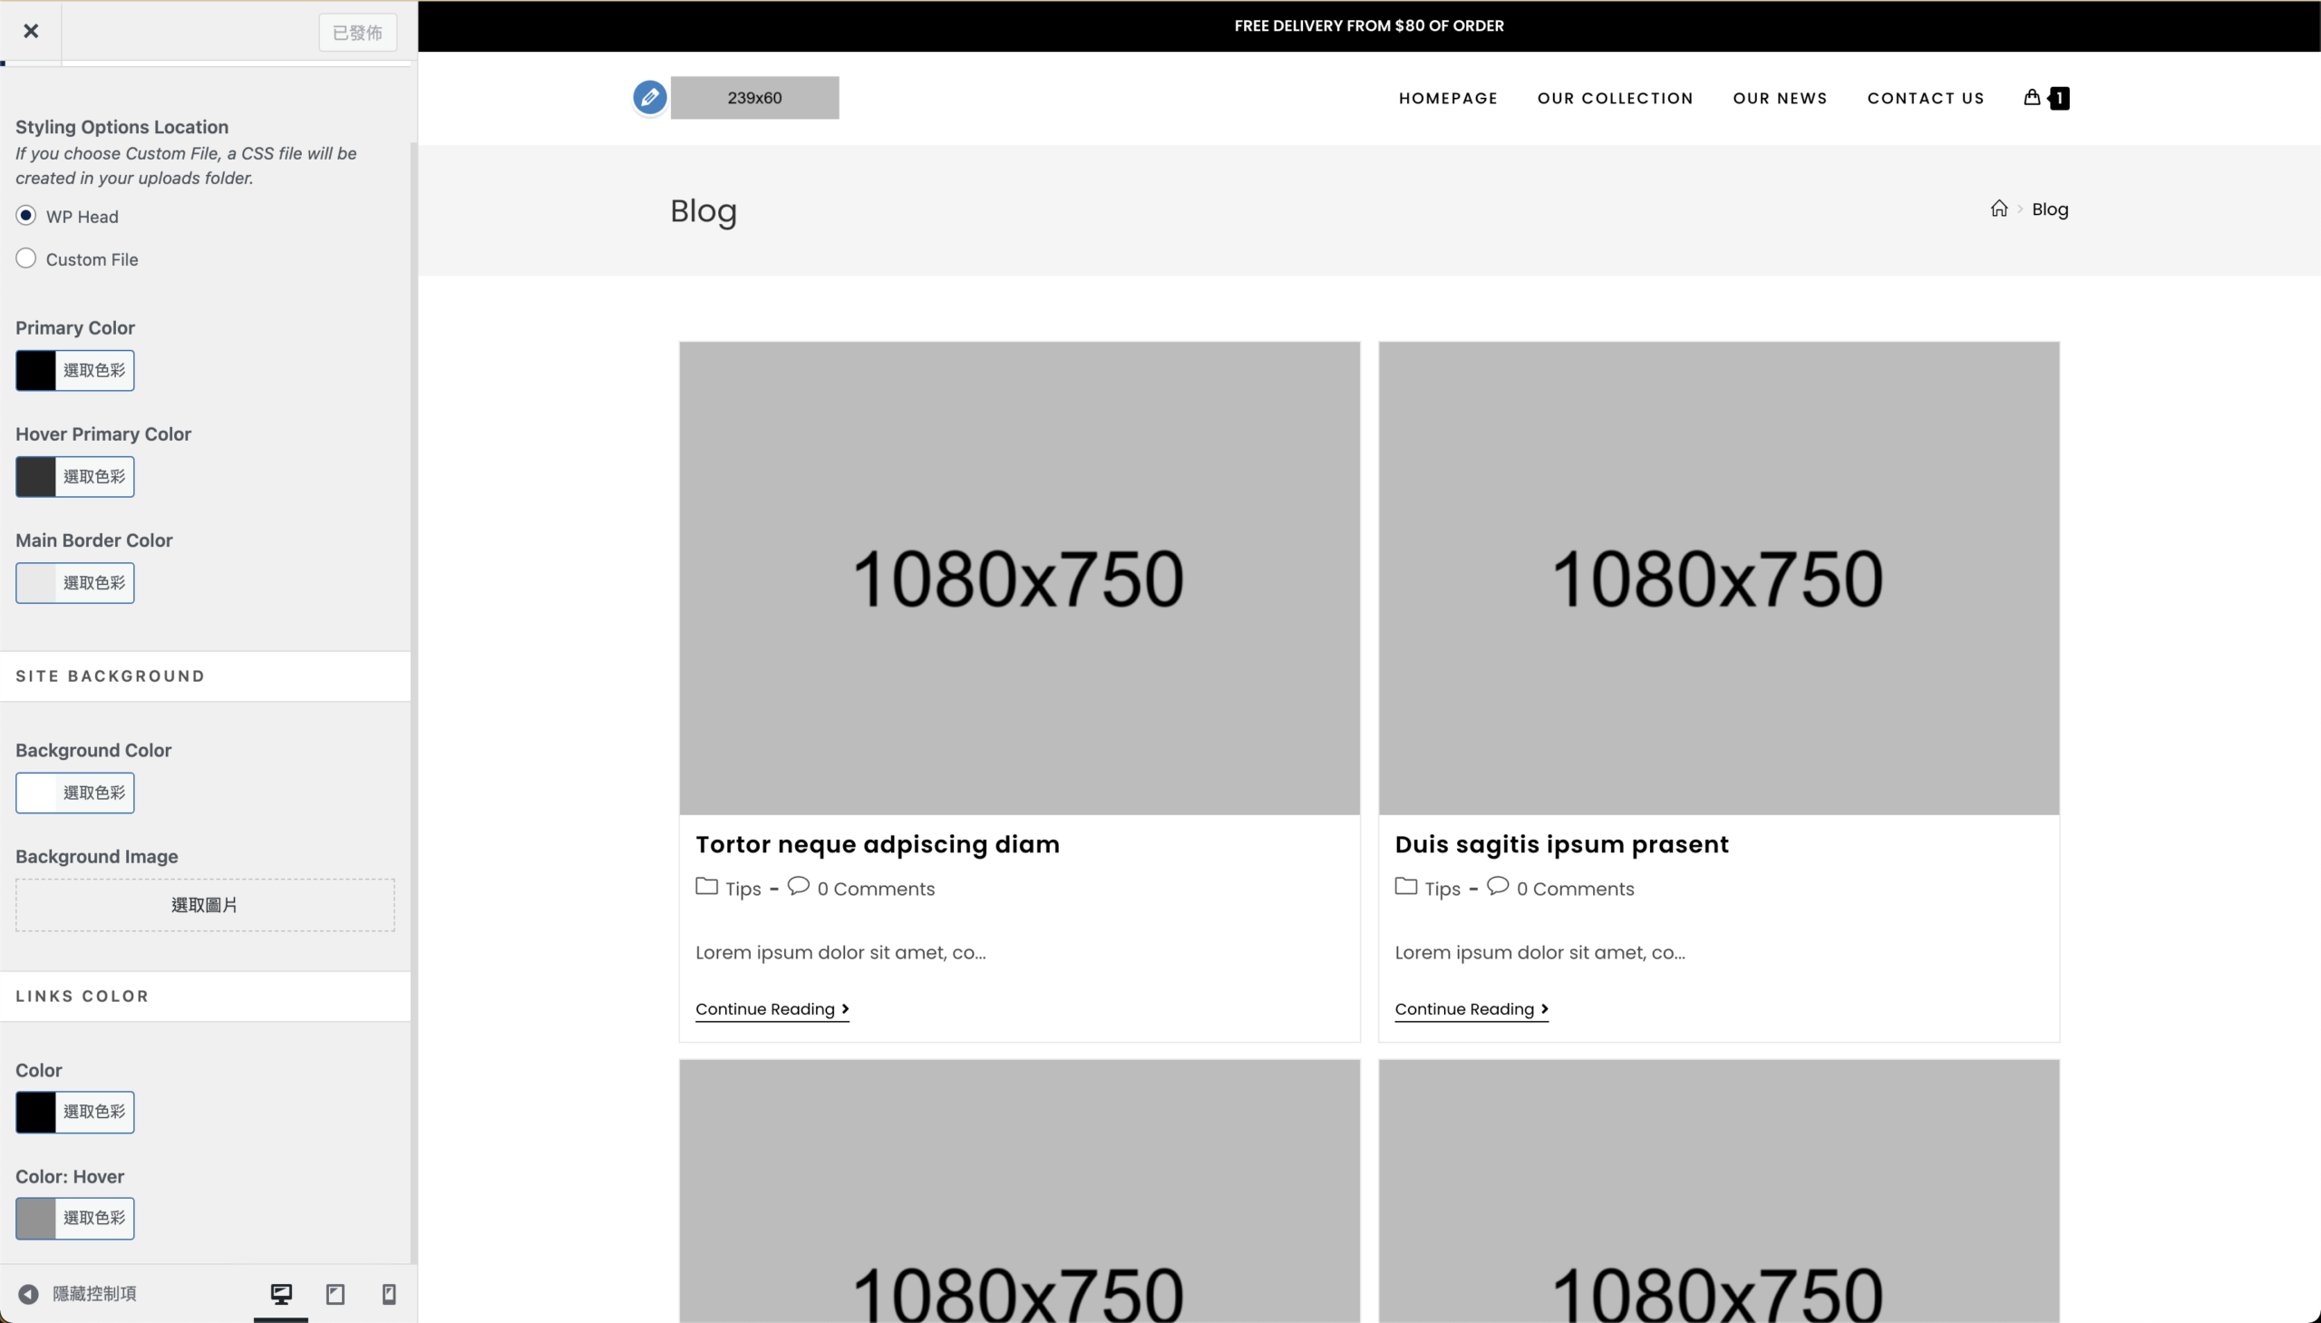Open OUR COLLECTION menu item

click(1614, 98)
